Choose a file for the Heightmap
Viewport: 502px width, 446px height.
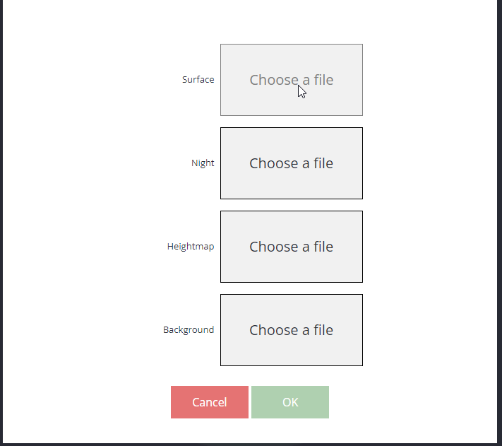click(292, 247)
